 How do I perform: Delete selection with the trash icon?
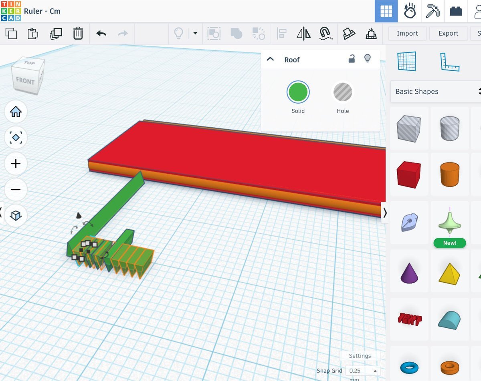[78, 34]
